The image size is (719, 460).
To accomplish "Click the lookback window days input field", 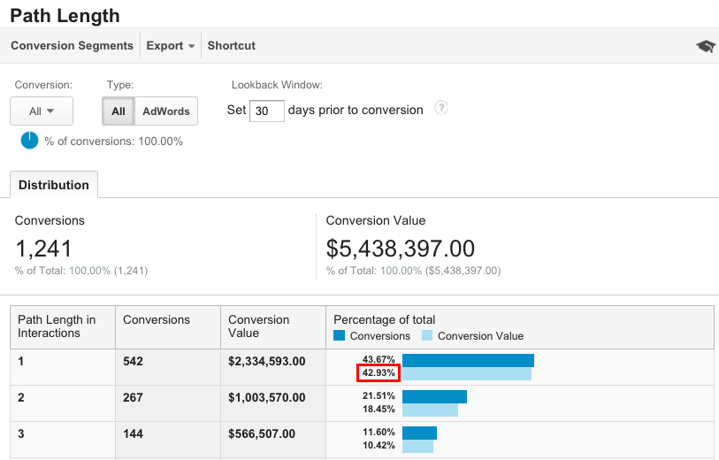I will tap(267, 111).
